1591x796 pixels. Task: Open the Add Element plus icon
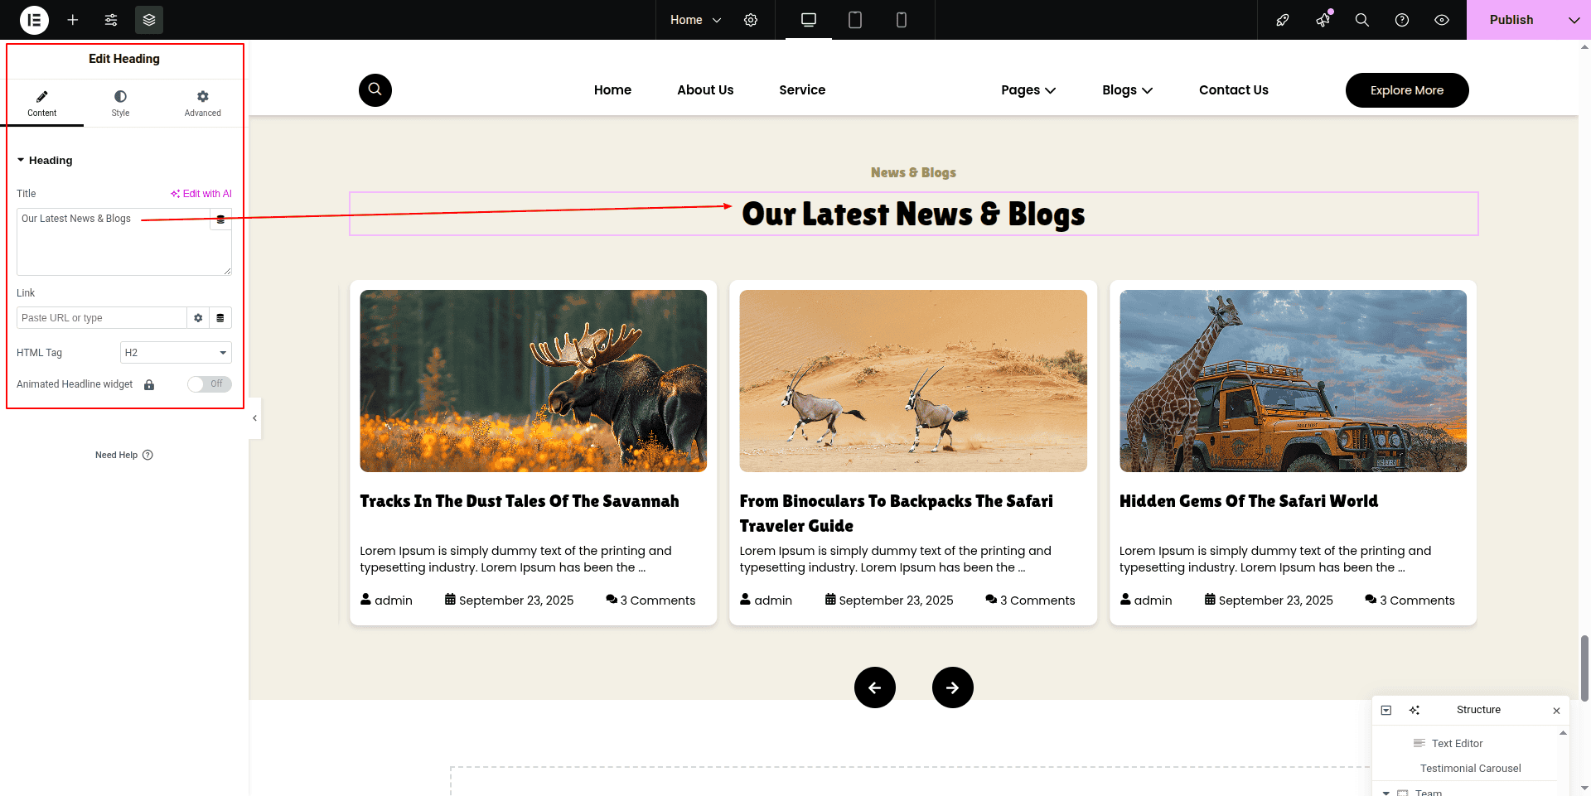click(73, 20)
